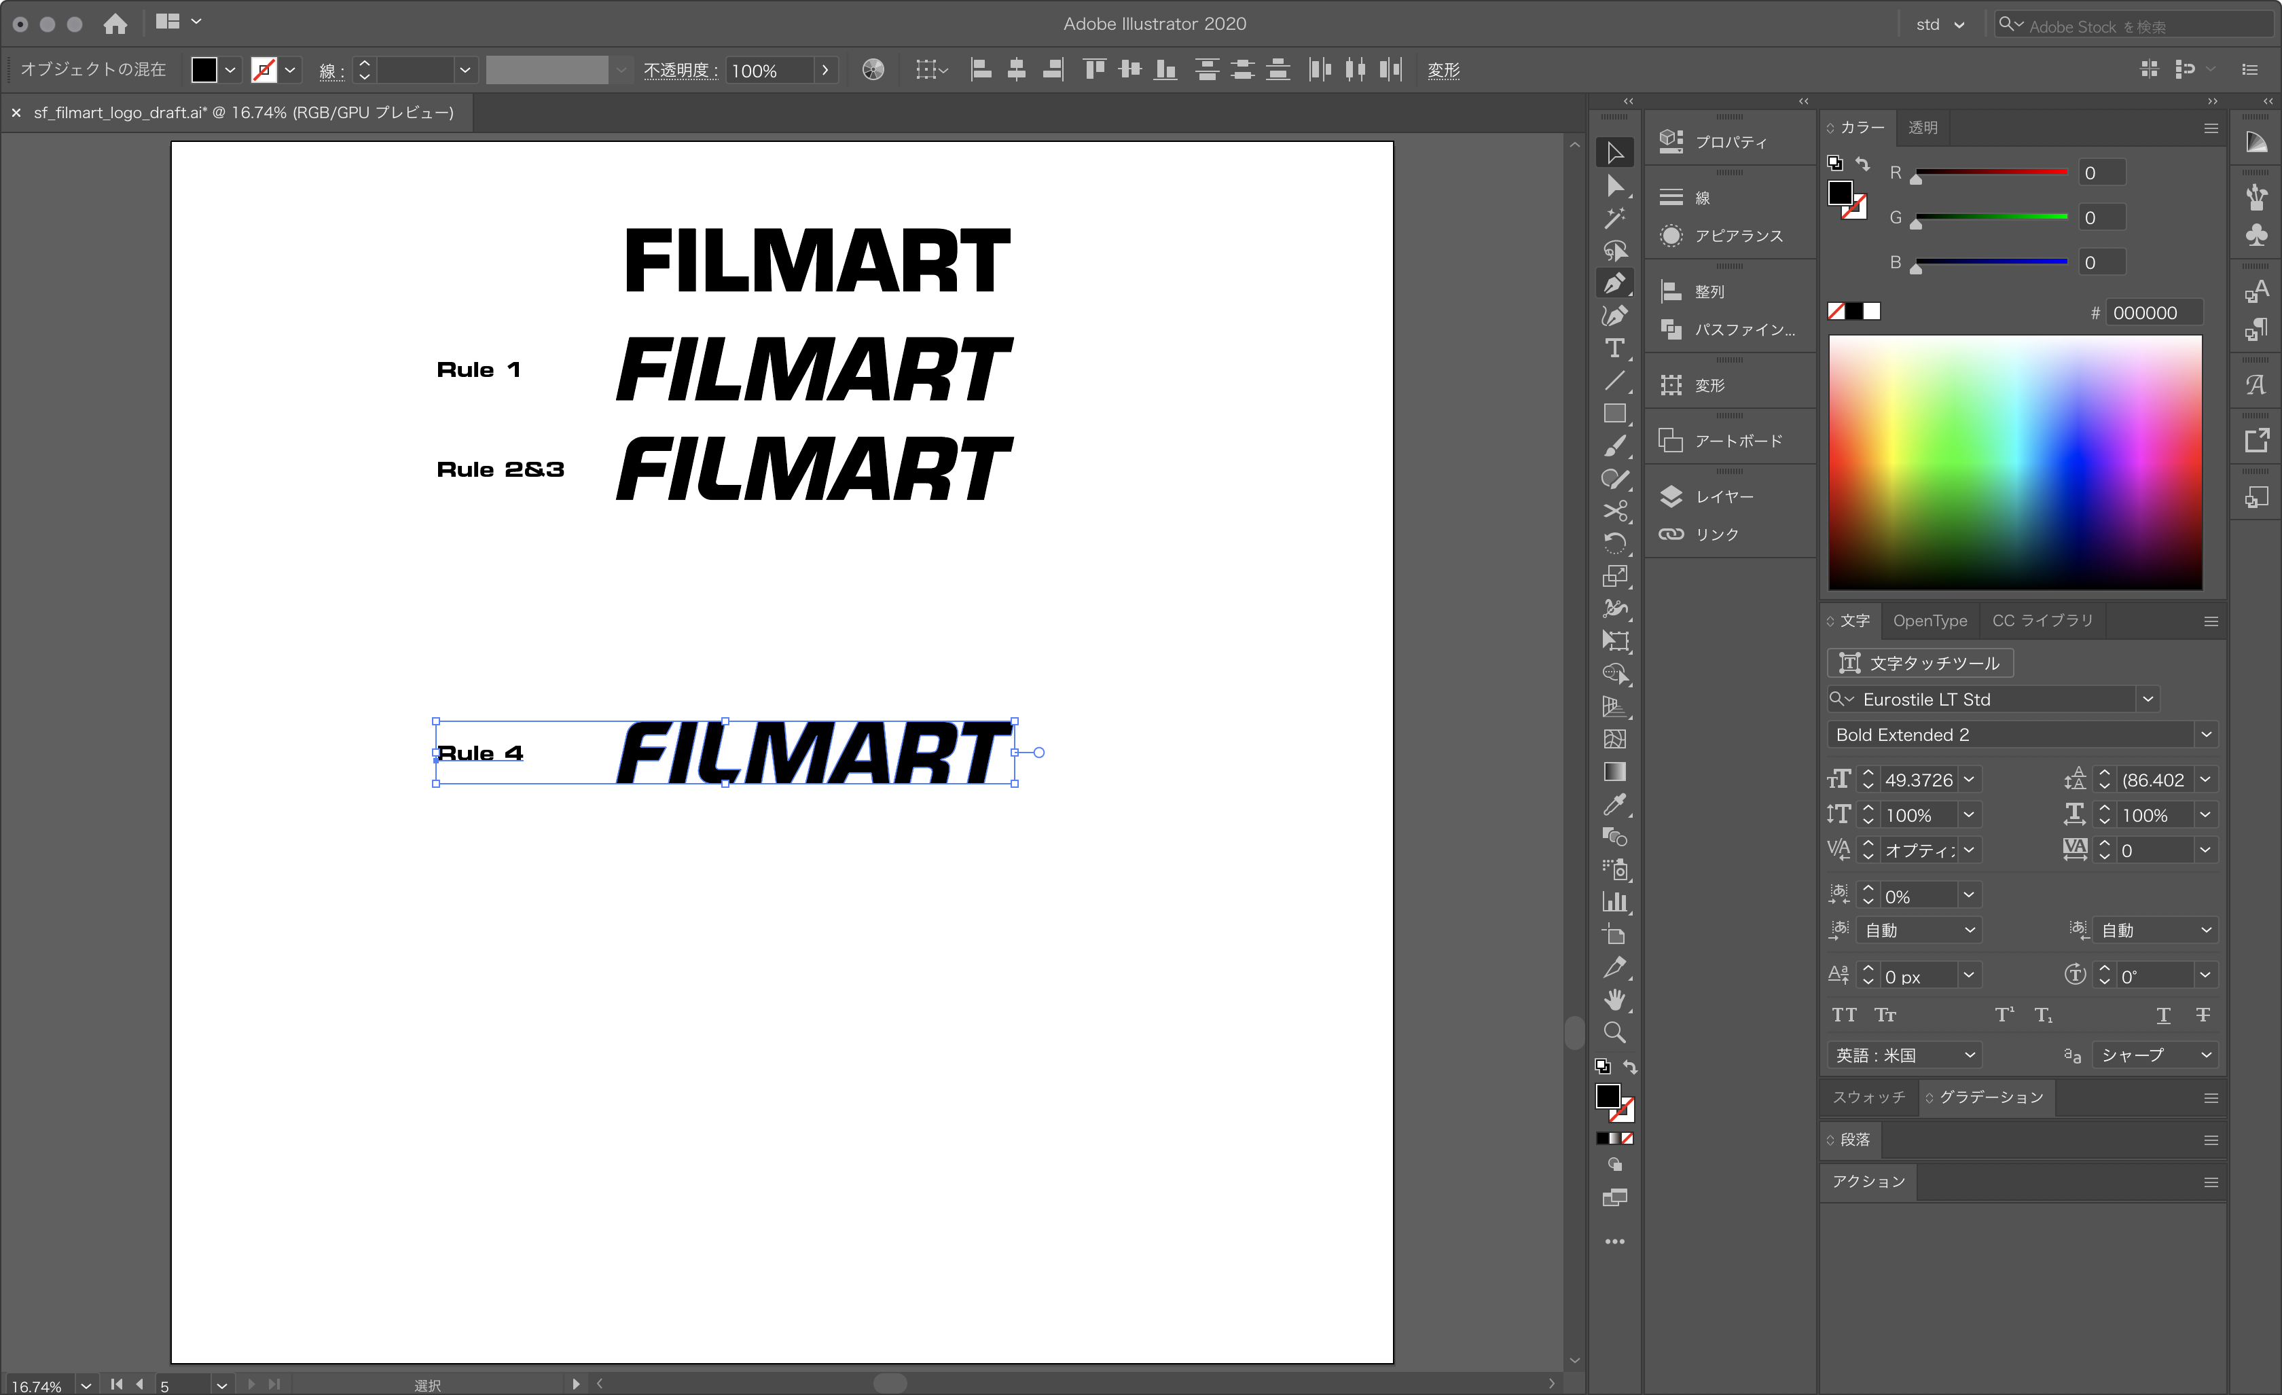Select the Free Transform tool
2282x1395 pixels.
(x=1614, y=641)
